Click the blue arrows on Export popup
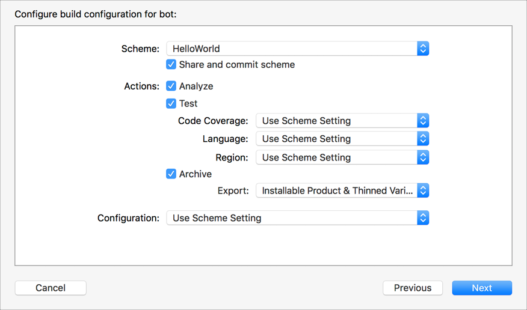Image resolution: width=527 pixels, height=310 pixels. pyautogui.click(x=423, y=190)
